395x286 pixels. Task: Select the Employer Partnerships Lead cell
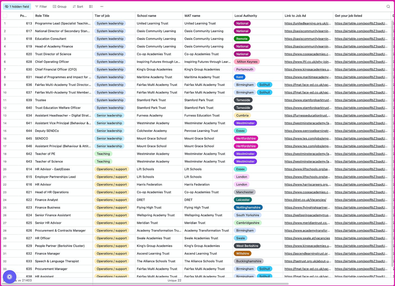point(63,177)
